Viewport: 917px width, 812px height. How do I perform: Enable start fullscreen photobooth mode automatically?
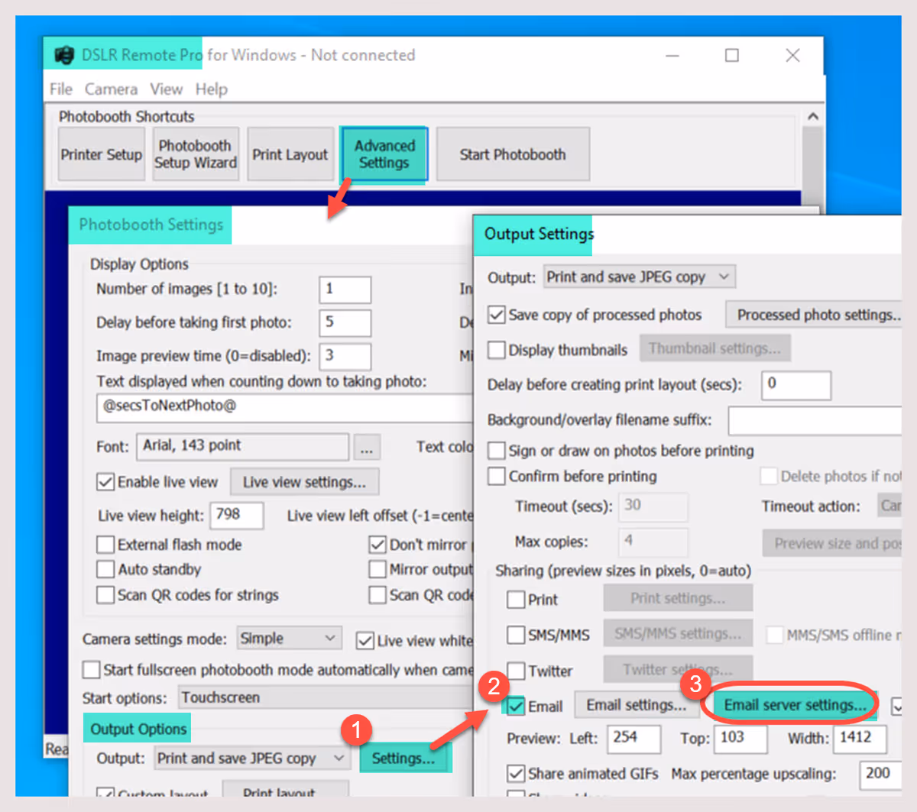click(x=91, y=670)
